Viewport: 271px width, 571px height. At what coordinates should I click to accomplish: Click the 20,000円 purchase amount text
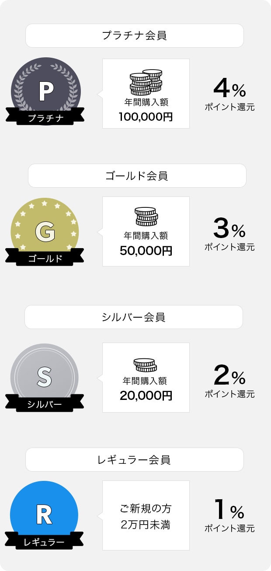click(x=146, y=396)
